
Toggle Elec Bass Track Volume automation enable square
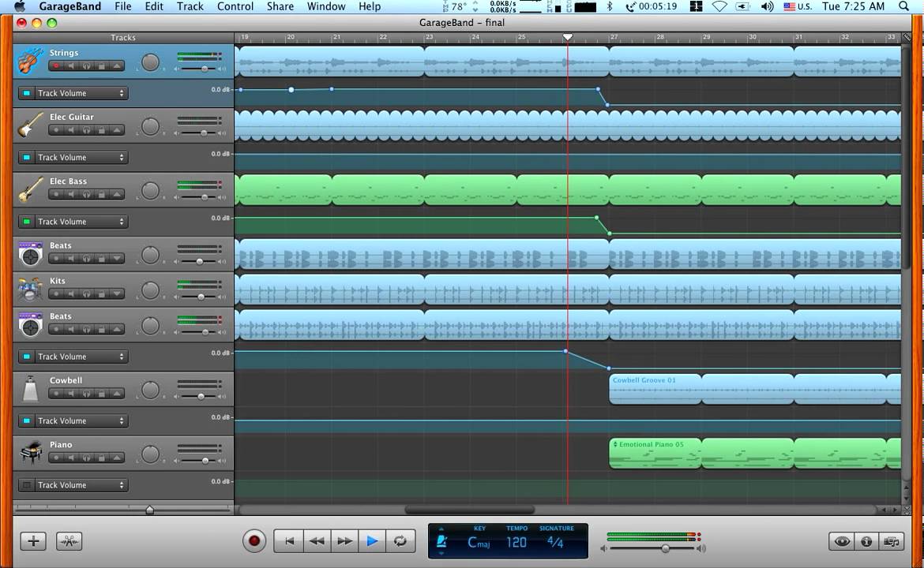(27, 222)
